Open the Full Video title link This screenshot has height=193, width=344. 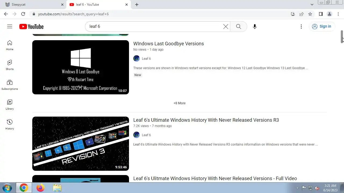point(215,179)
